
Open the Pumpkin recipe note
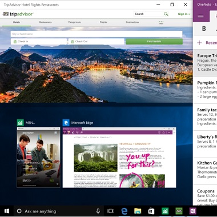(x=205, y=90)
